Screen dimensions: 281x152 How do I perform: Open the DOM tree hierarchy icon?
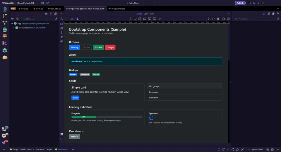pyautogui.click(x=56, y=14)
